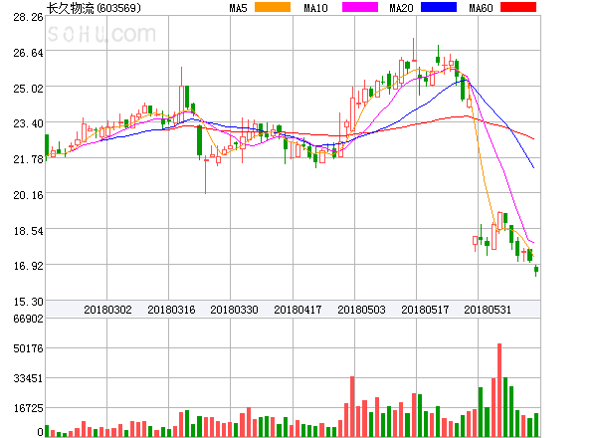
Task: Click the MA10 legend label
Action: coord(315,8)
